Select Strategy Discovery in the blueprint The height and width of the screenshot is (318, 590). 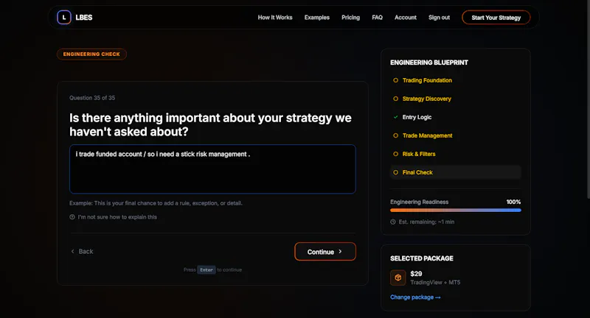(427, 99)
